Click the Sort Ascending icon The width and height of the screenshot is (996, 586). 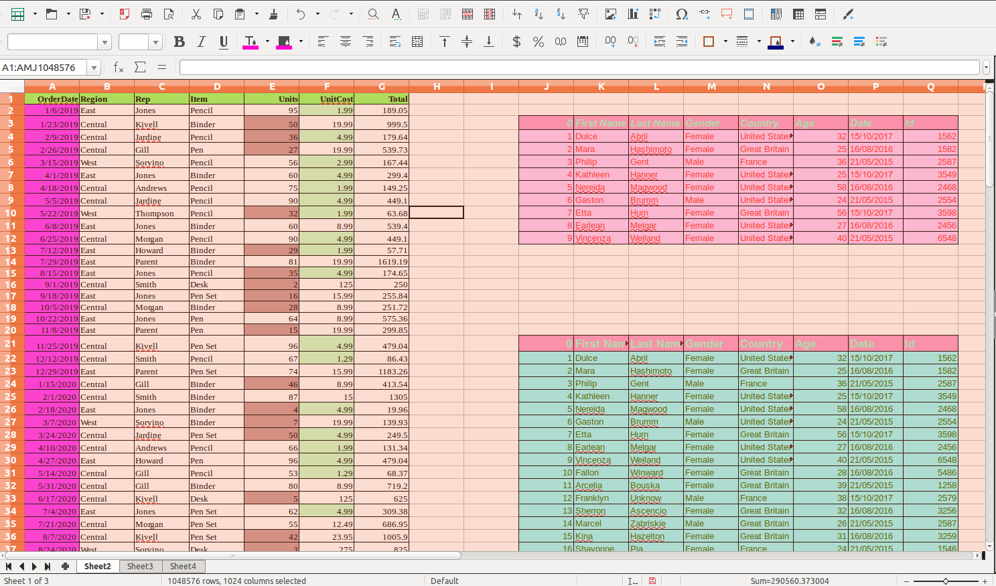pyautogui.click(x=539, y=14)
